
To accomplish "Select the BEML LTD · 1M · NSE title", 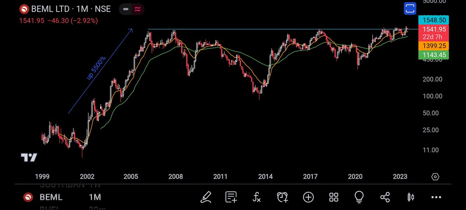I will click(x=72, y=9).
